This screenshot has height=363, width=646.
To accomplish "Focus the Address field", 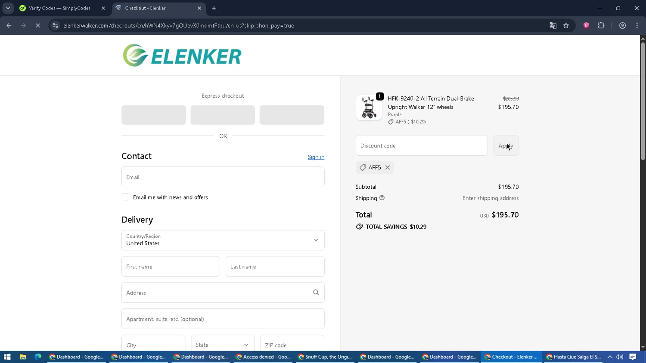I will click(223, 292).
